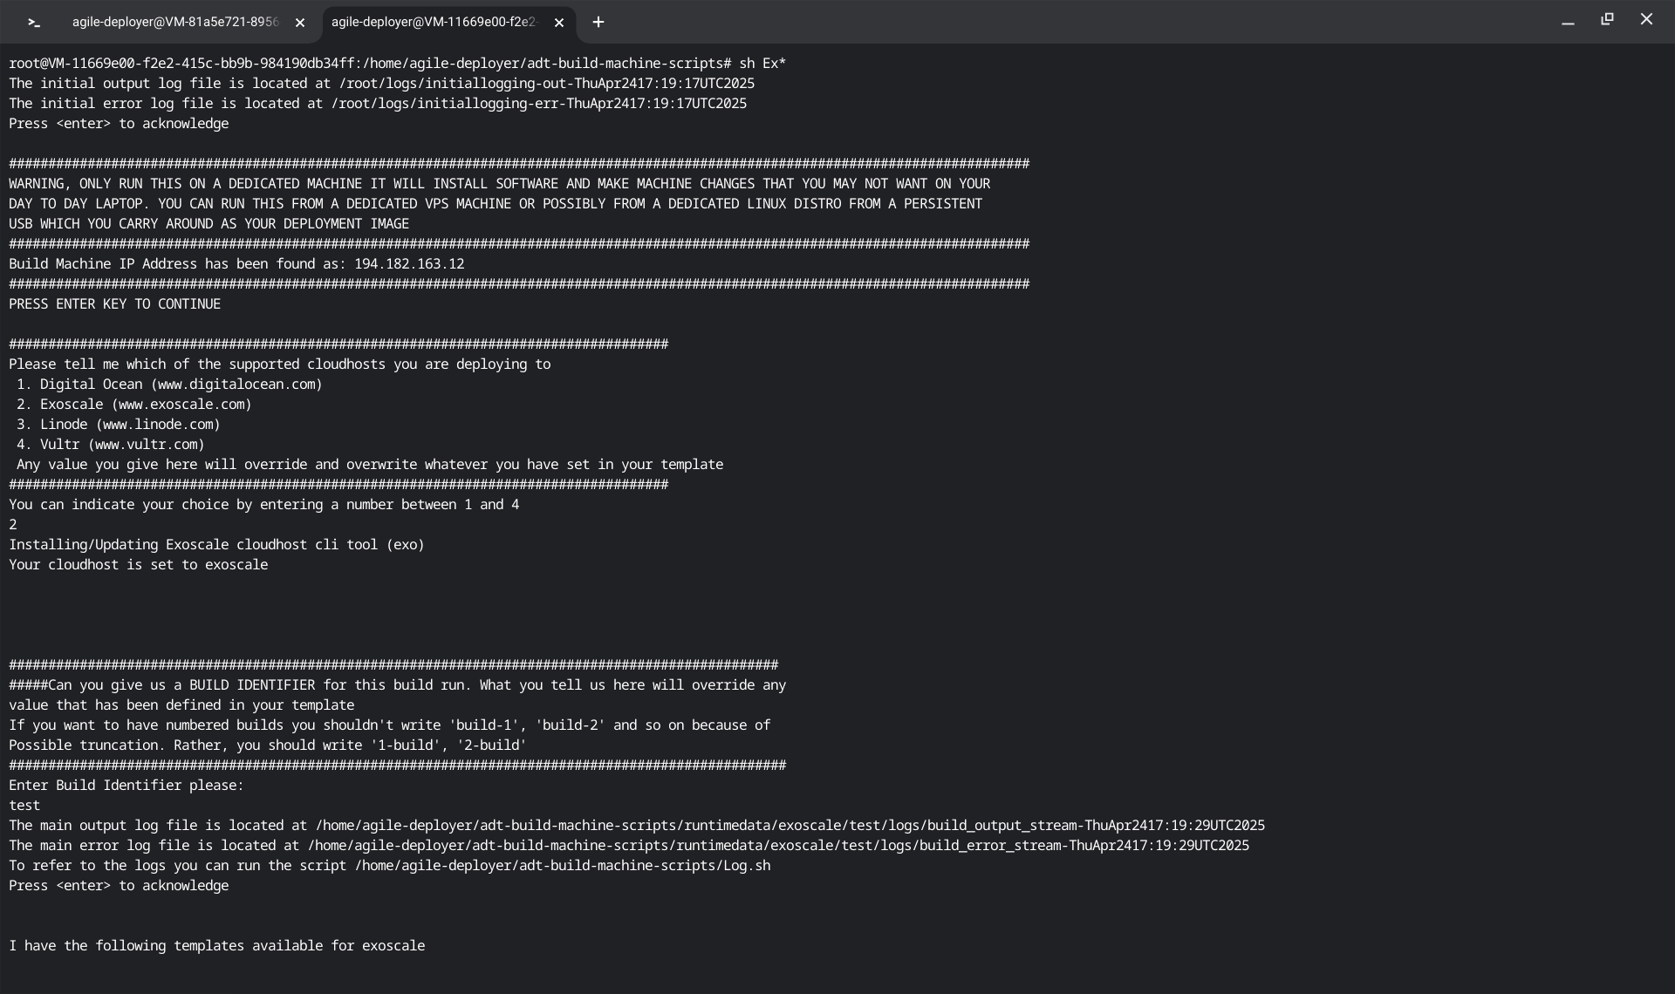Screen dimensions: 1675x994
Task: Click the 'sh Ex*' command text
Action: pos(762,64)
